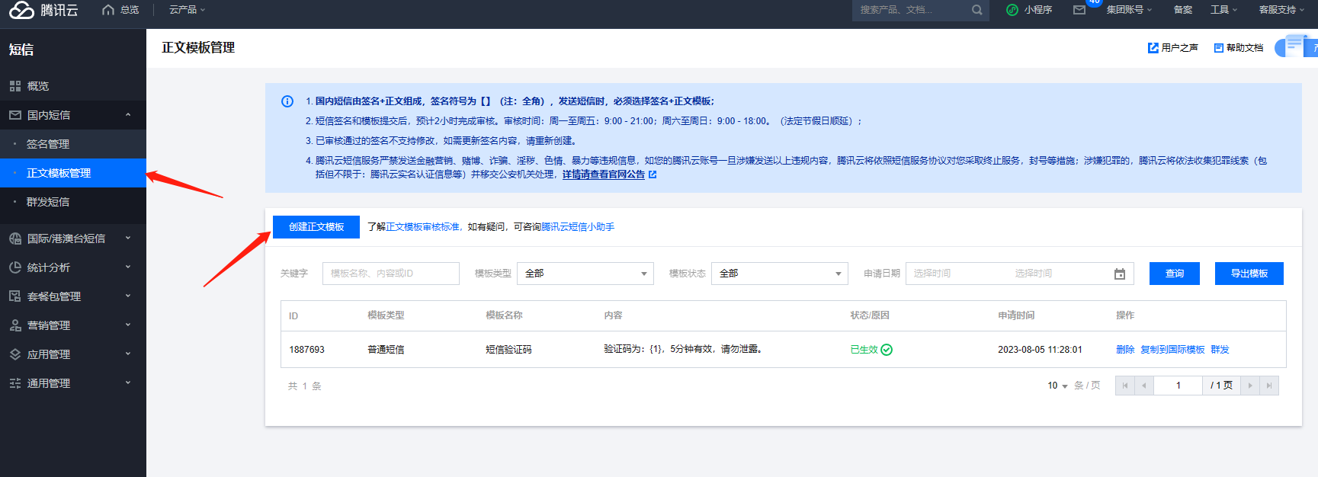Collapse the 国内短信 section chevron
This screenshot has height=477, width=1318.
click(x=128, y=115)
